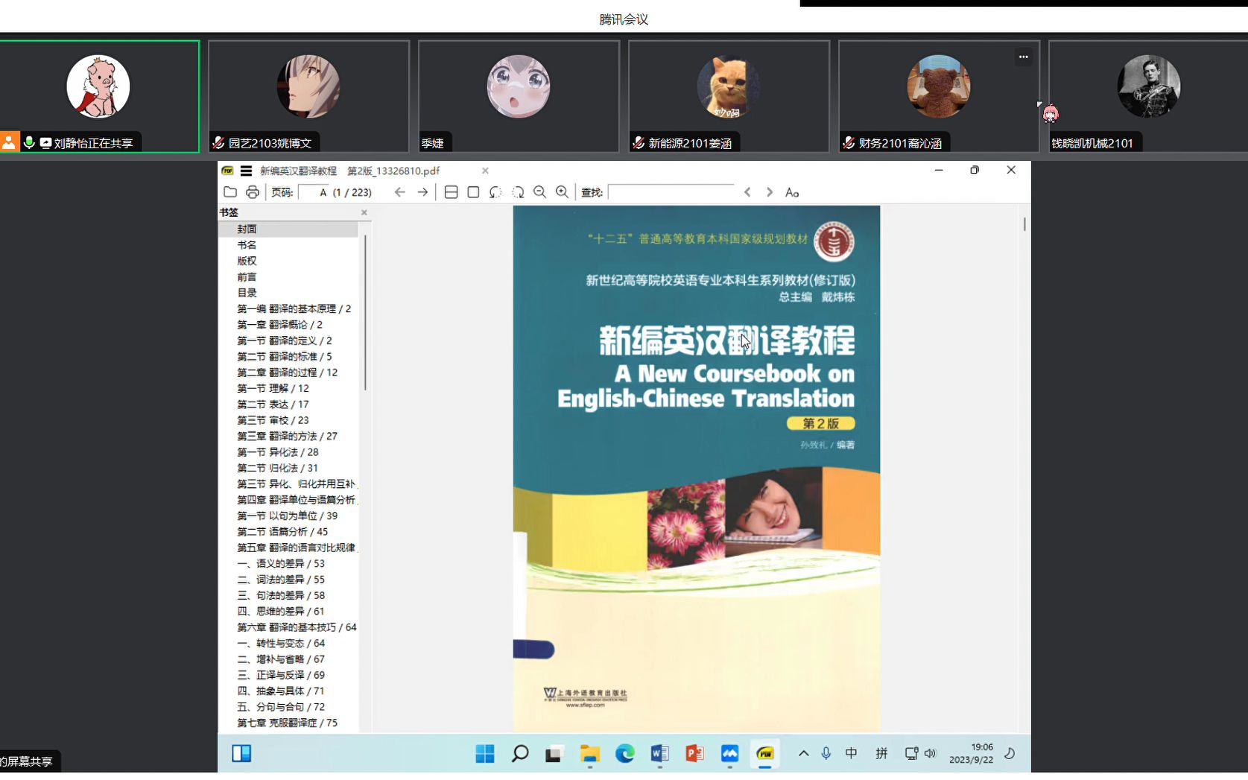Image resolution: width=1248 pixels, height=780 pixels.
Task: Go to the next page arrow
Action: [x=422, y=192]
